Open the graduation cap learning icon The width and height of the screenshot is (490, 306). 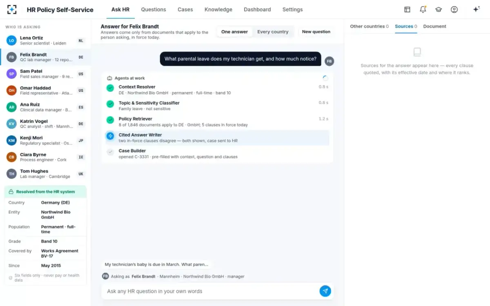tap(439, 9)
